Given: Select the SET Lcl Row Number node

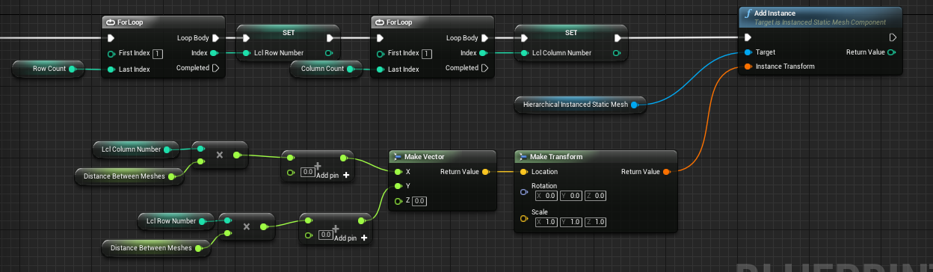Looking at the screenshot, I should (x=289, y=43).
